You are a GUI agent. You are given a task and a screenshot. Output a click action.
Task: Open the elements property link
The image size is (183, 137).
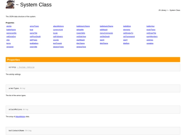(126, 30)
